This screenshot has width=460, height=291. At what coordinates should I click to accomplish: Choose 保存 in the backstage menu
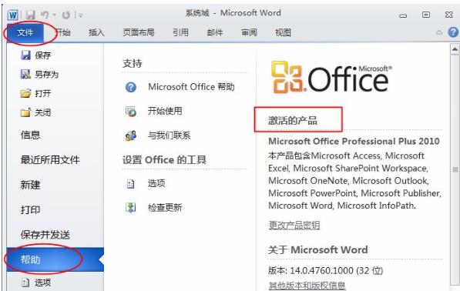pyautogui.click(x=43, y=55)
